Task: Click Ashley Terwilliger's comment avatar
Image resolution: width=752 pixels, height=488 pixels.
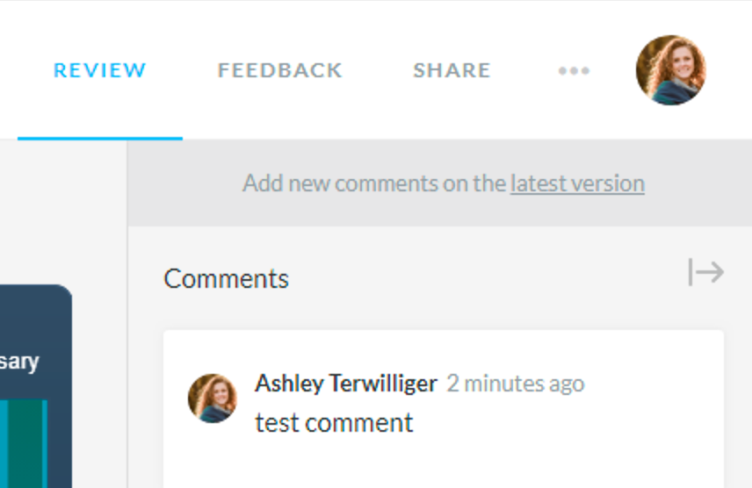Action: pos(213,398)
